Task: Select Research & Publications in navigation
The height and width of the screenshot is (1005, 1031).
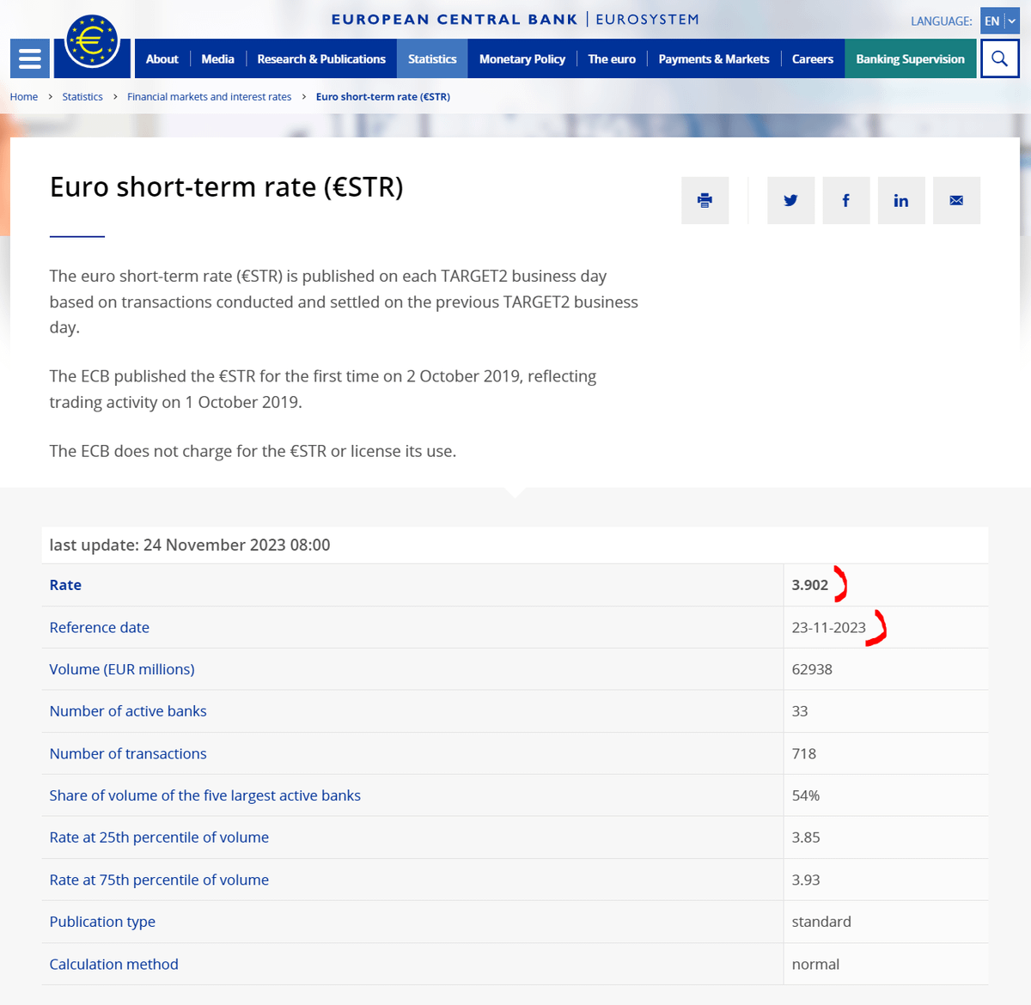Action: [321, 58]
